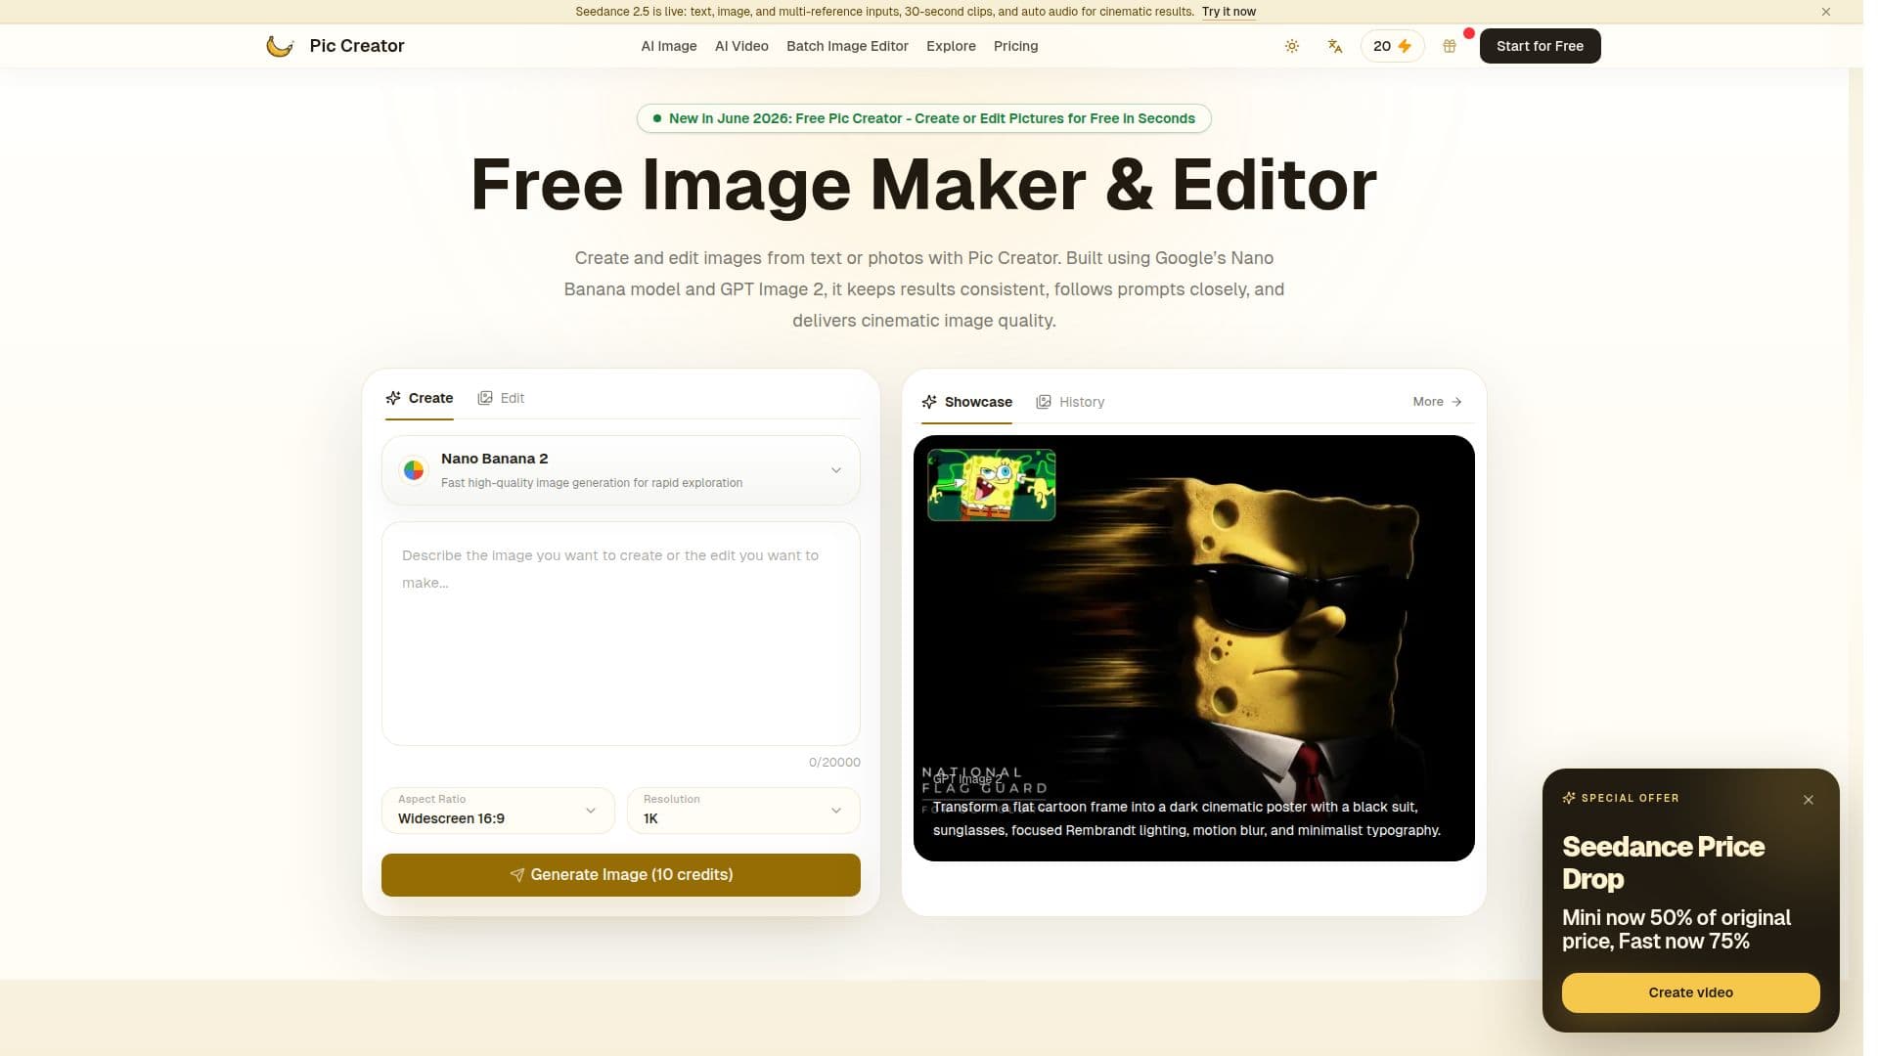This screenshot has width=1878, height=1056.
Task: Open the Resolution 1K dropdown
Action: 743,811
